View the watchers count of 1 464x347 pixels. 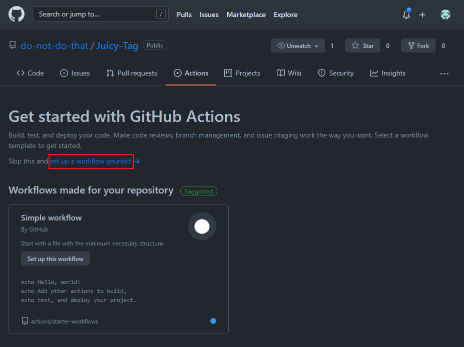[x=332, y=46]
